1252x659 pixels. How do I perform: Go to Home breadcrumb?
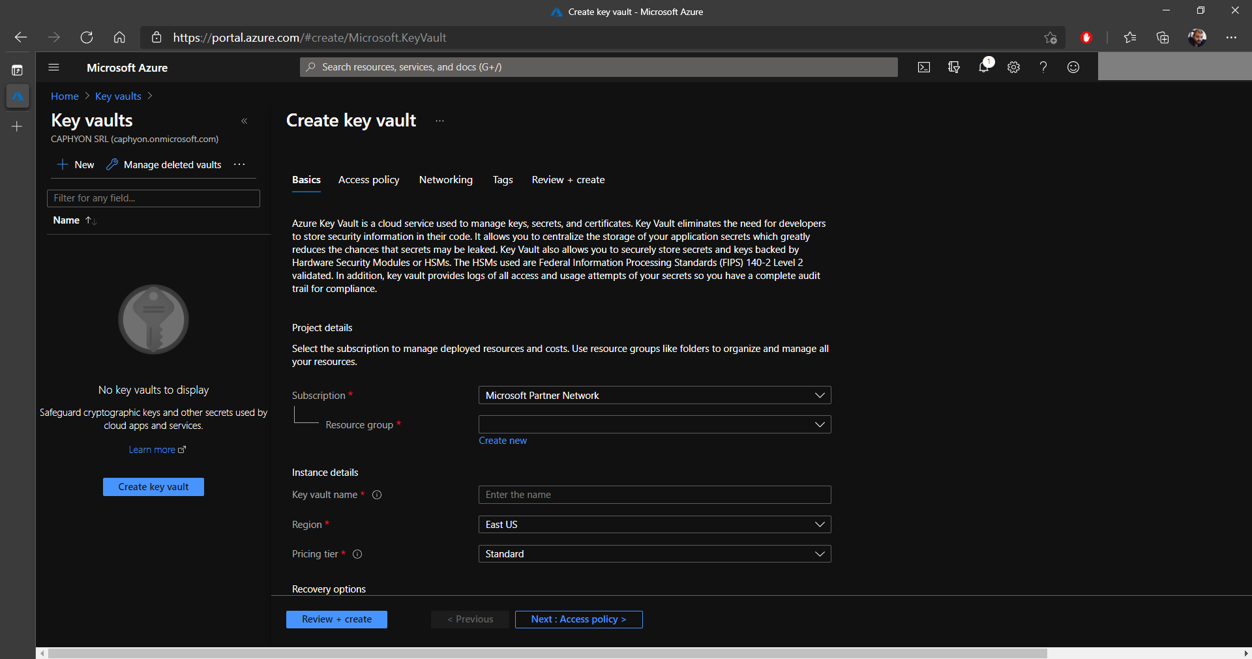(65, 96)
